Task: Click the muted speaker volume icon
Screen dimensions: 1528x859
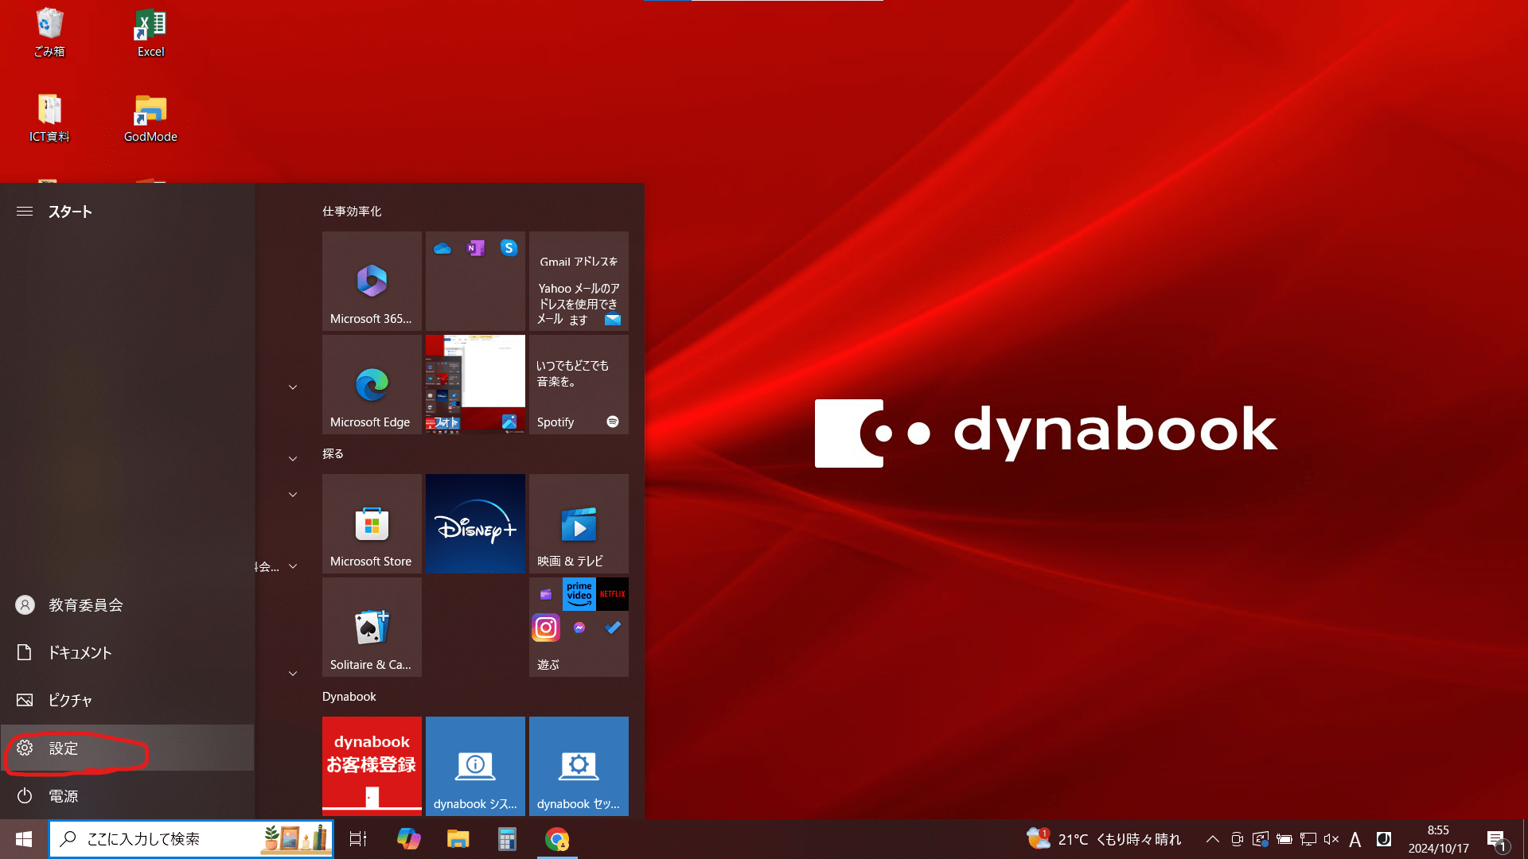Action: click(1331, 839)
